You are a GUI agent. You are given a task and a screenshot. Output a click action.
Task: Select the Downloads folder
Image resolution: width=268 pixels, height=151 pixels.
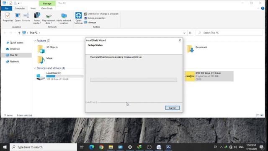click(197, 49)
